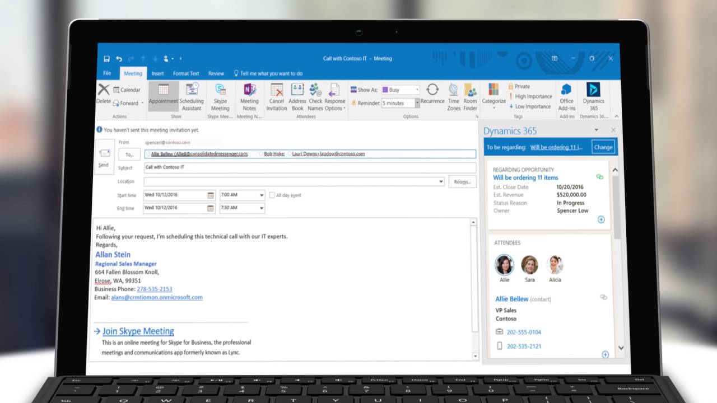Open the Address Book

point(297,96)
